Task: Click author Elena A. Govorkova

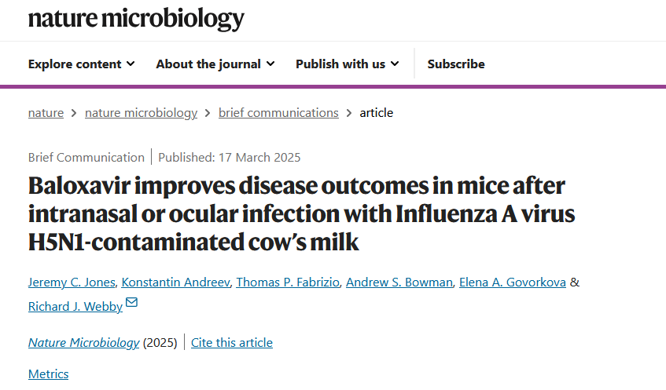Action: [x=514, y=282]
